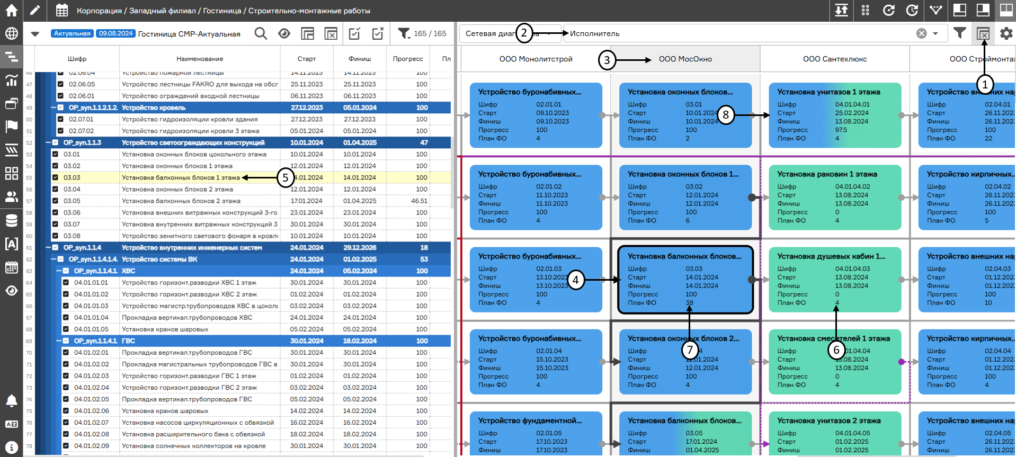Image resolution: width=1016 pixels, height=457 pixels.
Task: Toggle checkbox for row 02.06.05
Action: (x=60, y=84)
